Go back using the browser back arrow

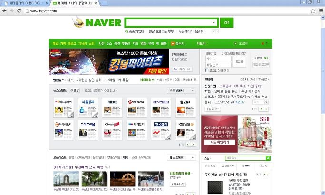(x=4, y=11)
